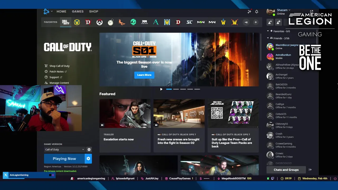Image resolution: width=338 pixels, height=190 pixels.
Task: Open the Overwatch favorite icon
Action: pyautogui.click(x=99, y=22)
